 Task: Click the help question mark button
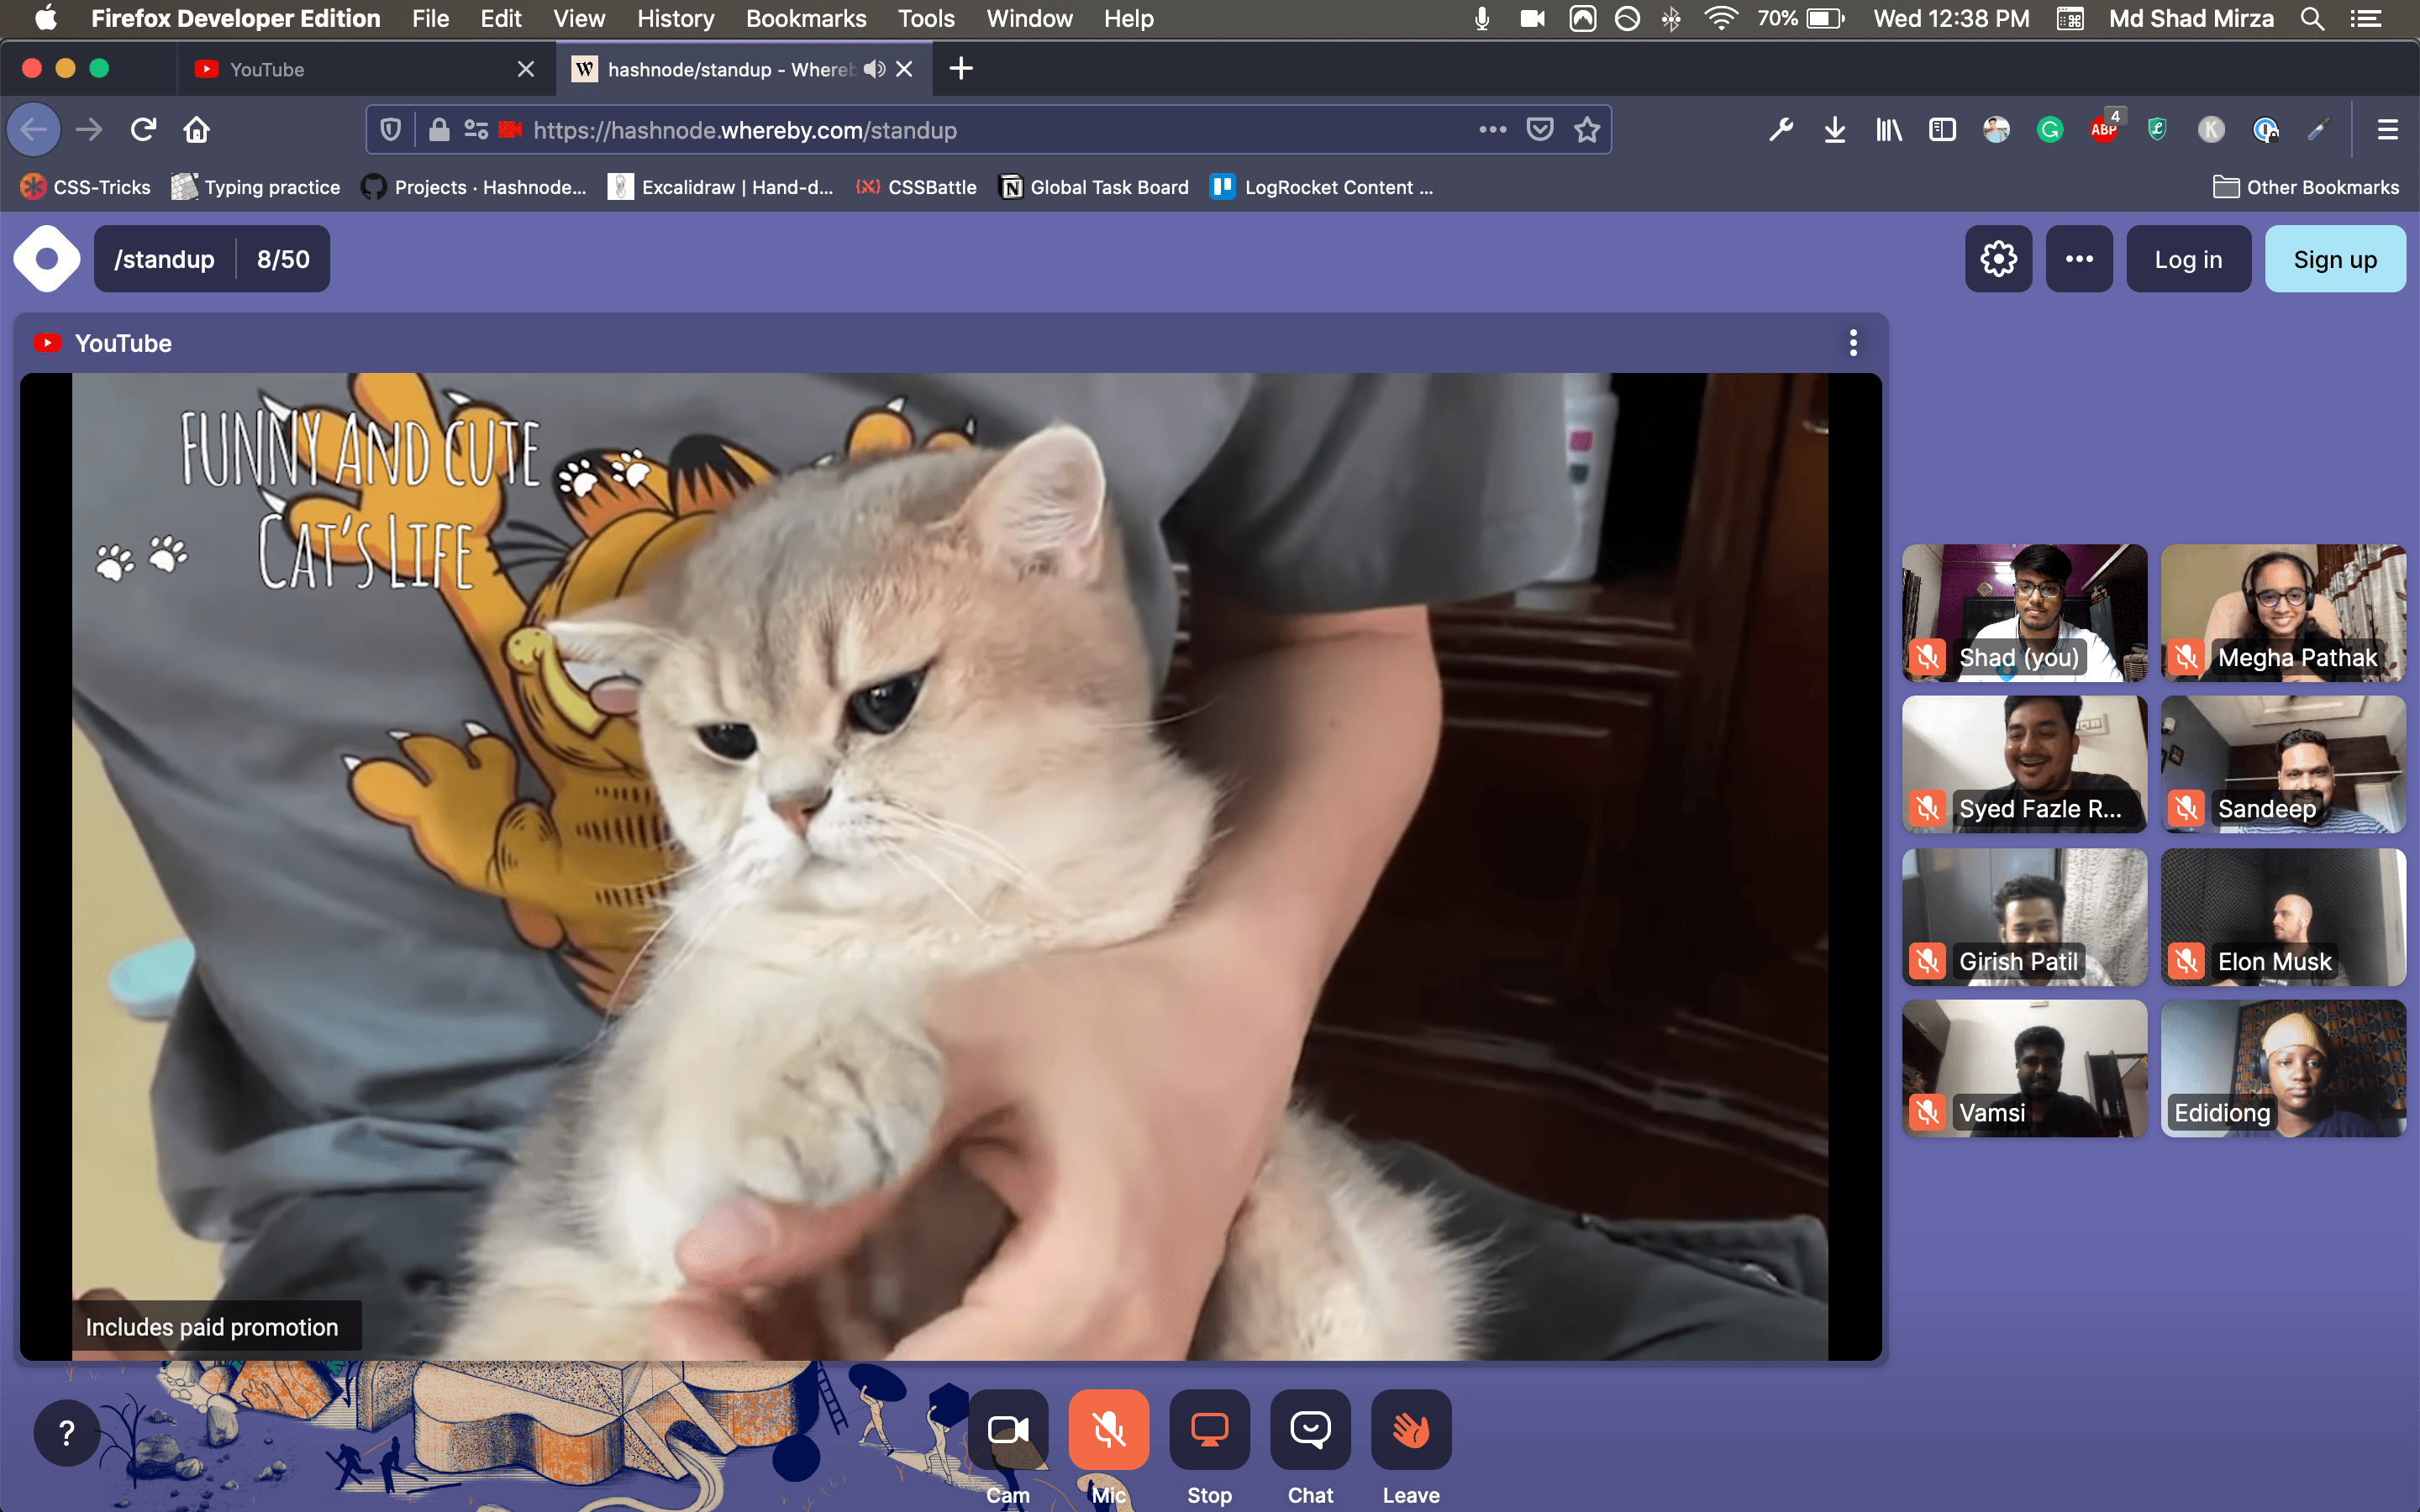tap(66, 1433)
